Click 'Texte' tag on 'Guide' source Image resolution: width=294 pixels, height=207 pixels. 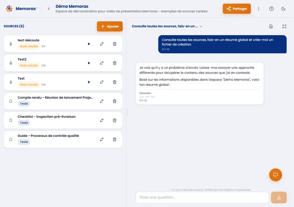(24, 142)
